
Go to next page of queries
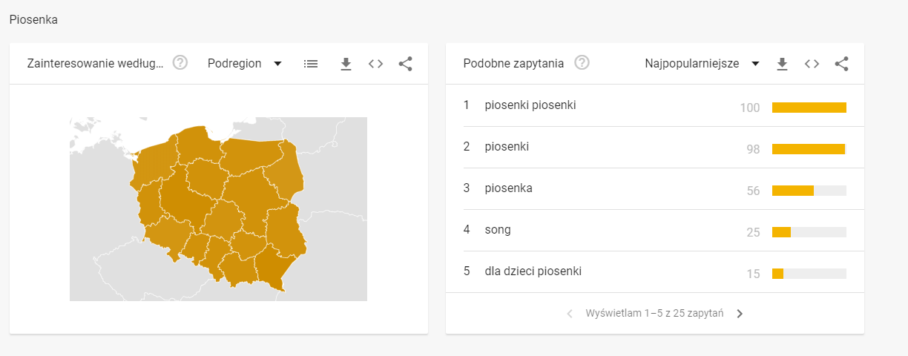740,314
